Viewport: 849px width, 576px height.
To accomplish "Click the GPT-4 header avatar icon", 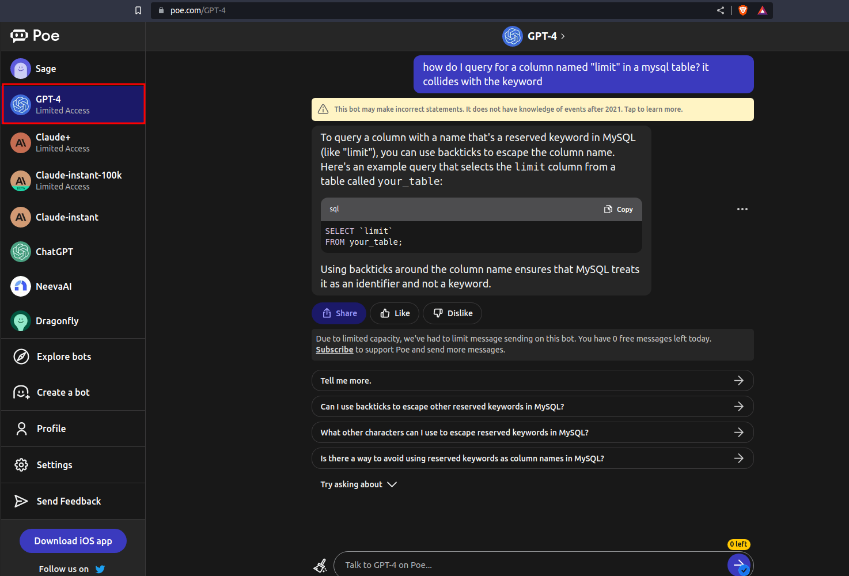I will pyautogui.click(x=512, y=36).
